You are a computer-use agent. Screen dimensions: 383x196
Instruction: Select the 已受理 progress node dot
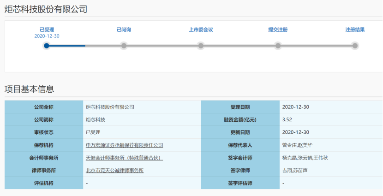[x=47, y=46]
